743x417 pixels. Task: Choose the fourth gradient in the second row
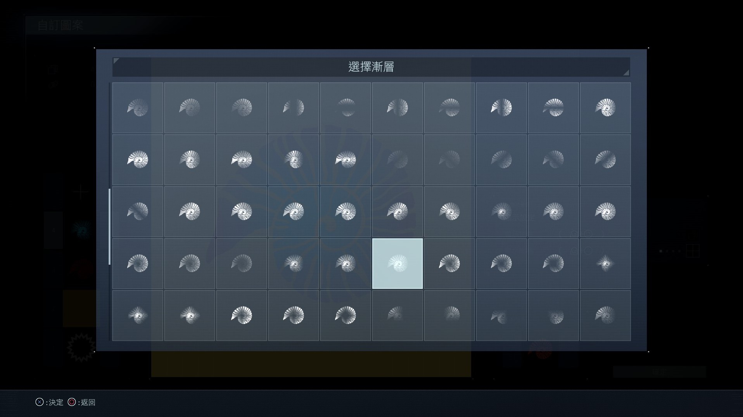(294, 160)
